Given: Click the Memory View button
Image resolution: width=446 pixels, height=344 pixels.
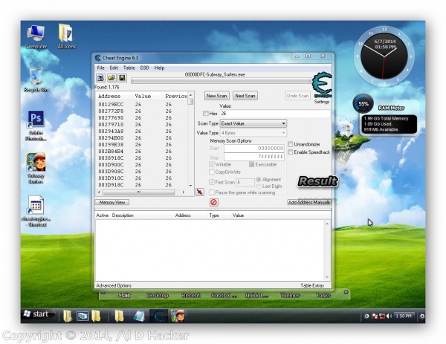Looking at the screenshot, I should (x=113, y=202).
